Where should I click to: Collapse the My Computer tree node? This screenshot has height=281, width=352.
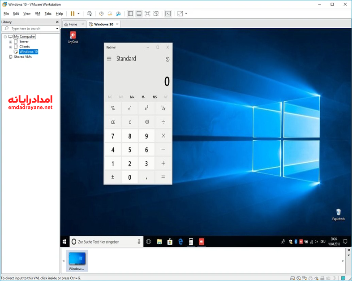click(x=5, y=37)
